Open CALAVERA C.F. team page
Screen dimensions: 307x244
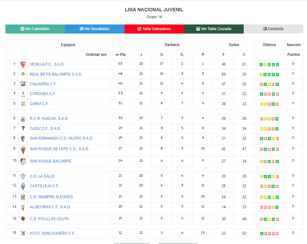pos(43,84)
